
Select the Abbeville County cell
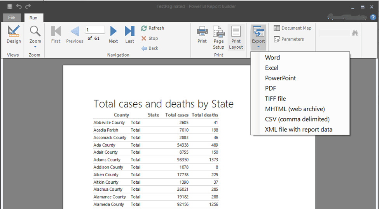point(109,123)
